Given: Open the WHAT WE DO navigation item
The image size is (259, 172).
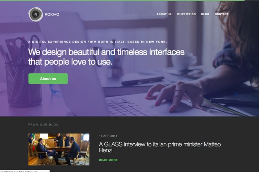Looking at the screenshot, I should click(186, 14).
